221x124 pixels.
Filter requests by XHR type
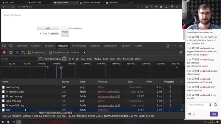pos(71,59)
